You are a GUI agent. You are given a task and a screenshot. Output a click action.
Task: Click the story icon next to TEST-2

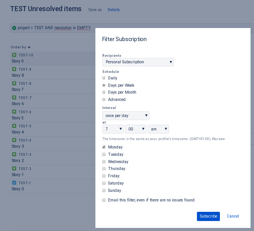pos(14,168)
